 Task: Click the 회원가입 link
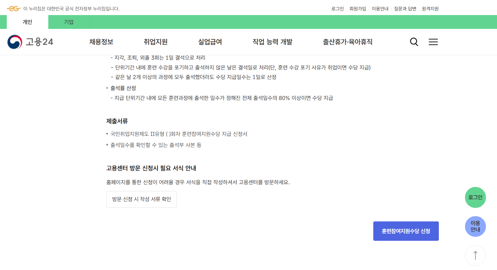point(358,9)
